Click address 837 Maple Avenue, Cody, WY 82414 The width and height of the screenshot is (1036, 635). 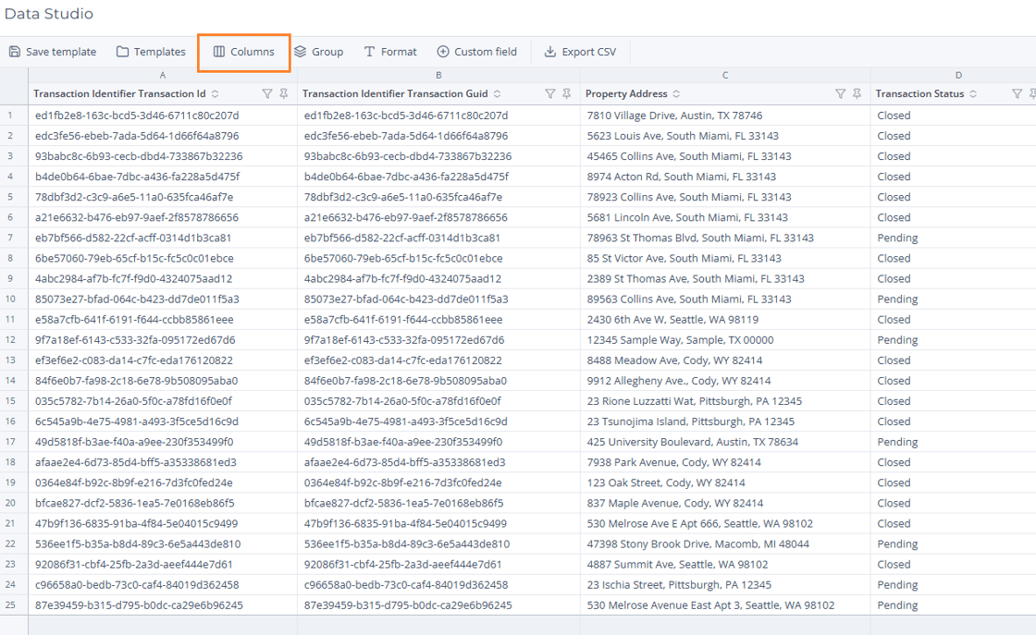coord(675,503)
